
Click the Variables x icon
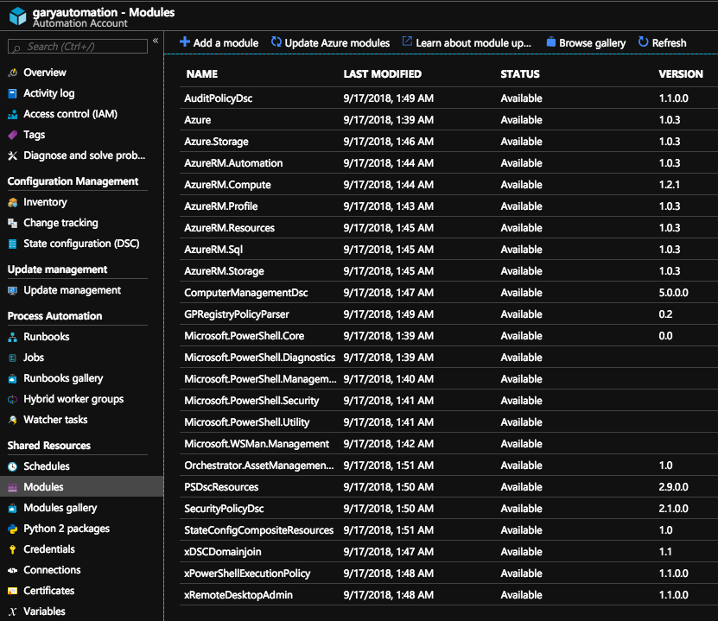[x=13, y=611]
